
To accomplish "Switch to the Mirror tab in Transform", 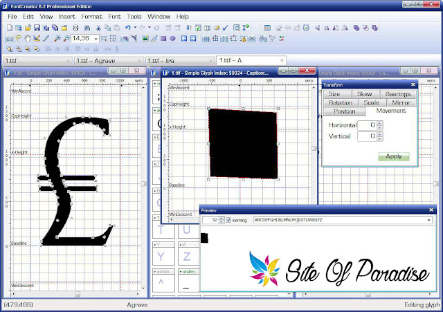I will point(401,103).
